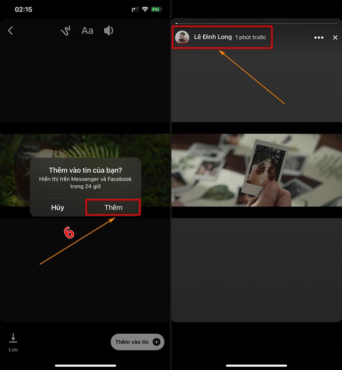Tap the Wi-Fi status icon
Screen dimensions: 342x370
click(145, 9)
